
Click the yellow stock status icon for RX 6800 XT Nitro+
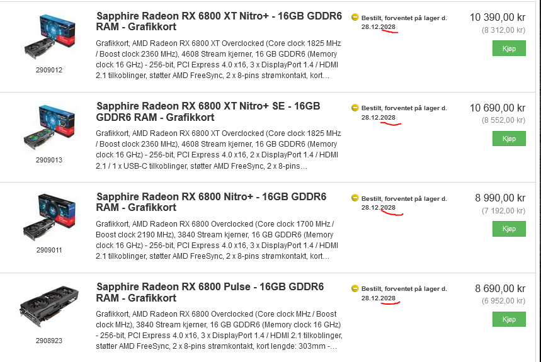coord(355,17)
